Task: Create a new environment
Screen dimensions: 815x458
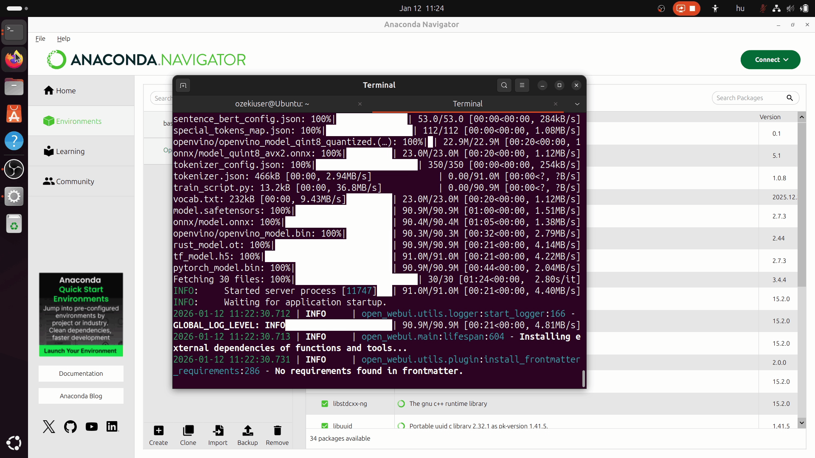Action: point(158,435)
